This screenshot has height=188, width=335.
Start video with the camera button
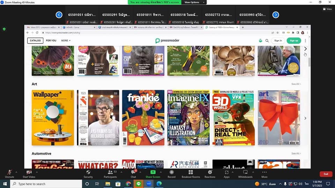point(30,173)
